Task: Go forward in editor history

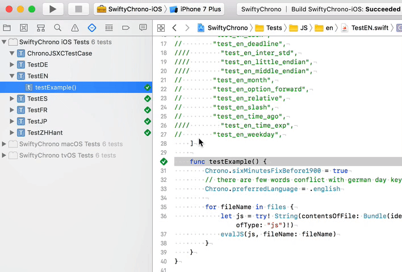Action: pyautogui.click(x=187, y=28)
